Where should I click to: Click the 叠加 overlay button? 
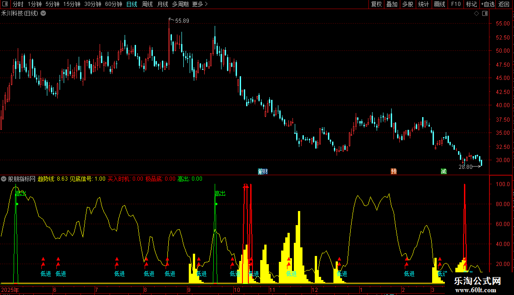(x=392, y=4)
